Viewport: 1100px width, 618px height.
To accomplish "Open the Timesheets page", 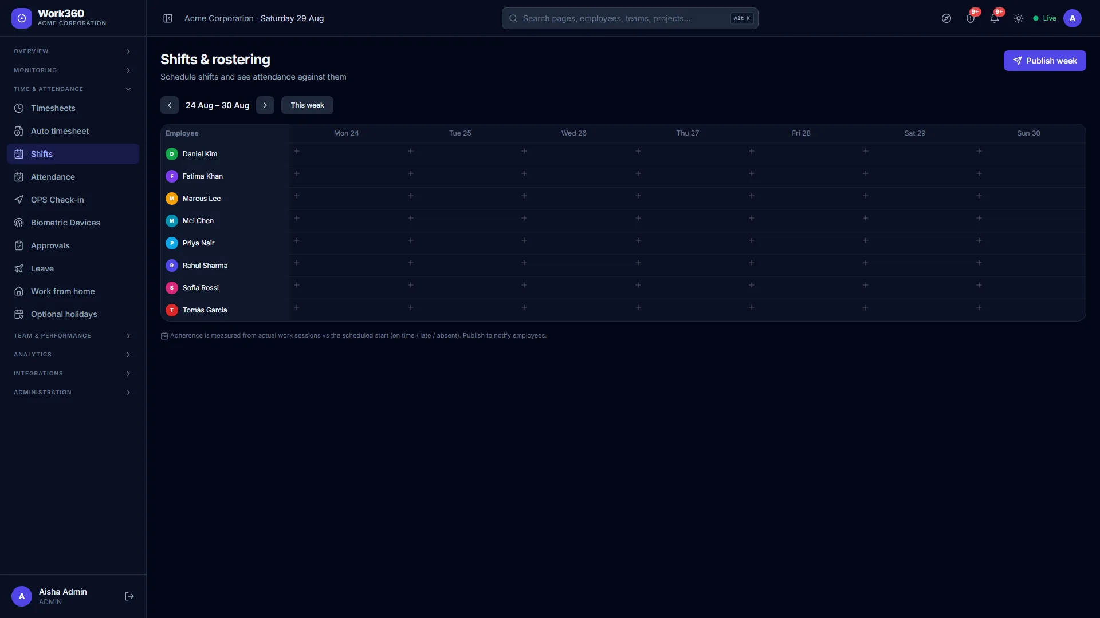I will pos(73,108).
